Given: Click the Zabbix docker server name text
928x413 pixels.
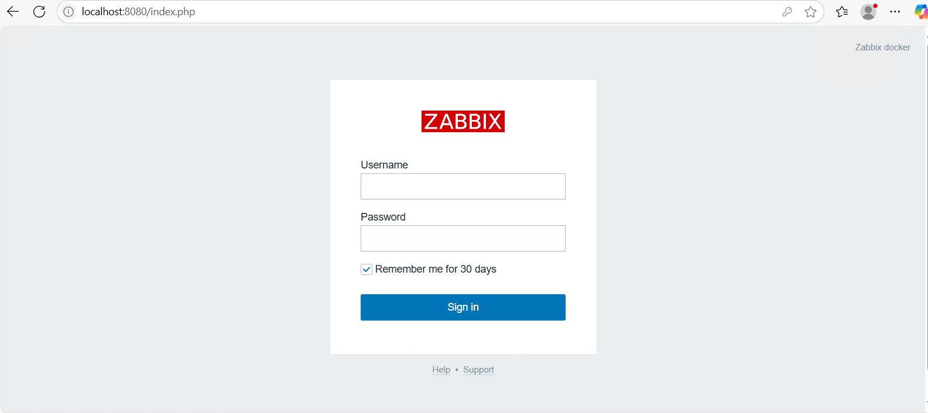Looking at the screenshot, I should [x=882, y=47].
